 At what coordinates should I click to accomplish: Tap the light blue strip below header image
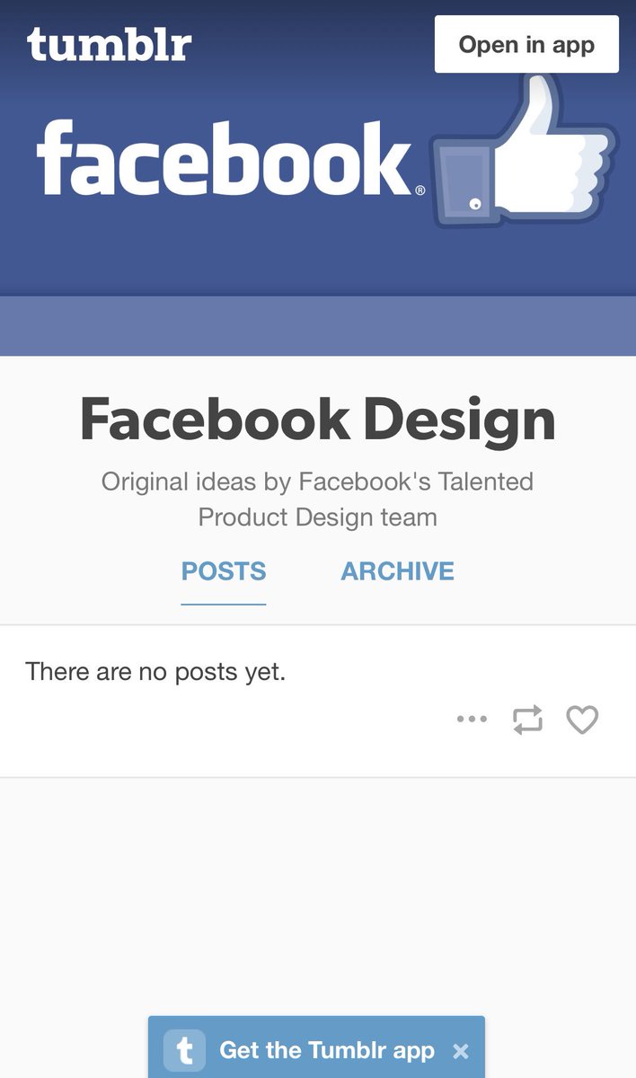(318, 326)
